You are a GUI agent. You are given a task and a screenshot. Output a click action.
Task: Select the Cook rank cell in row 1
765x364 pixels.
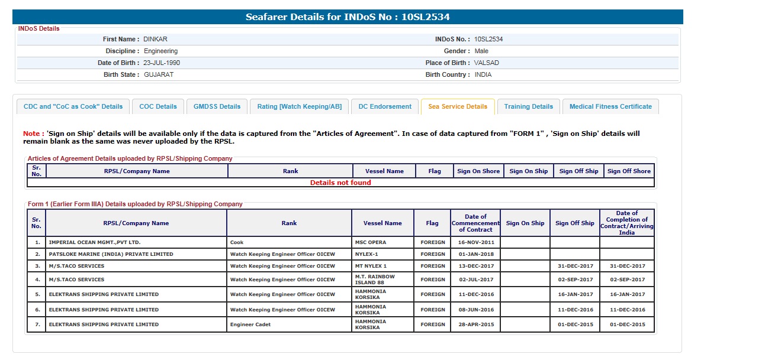[237, 242]
